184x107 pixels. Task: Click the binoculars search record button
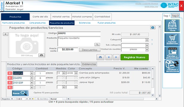(x=100, y=57)
